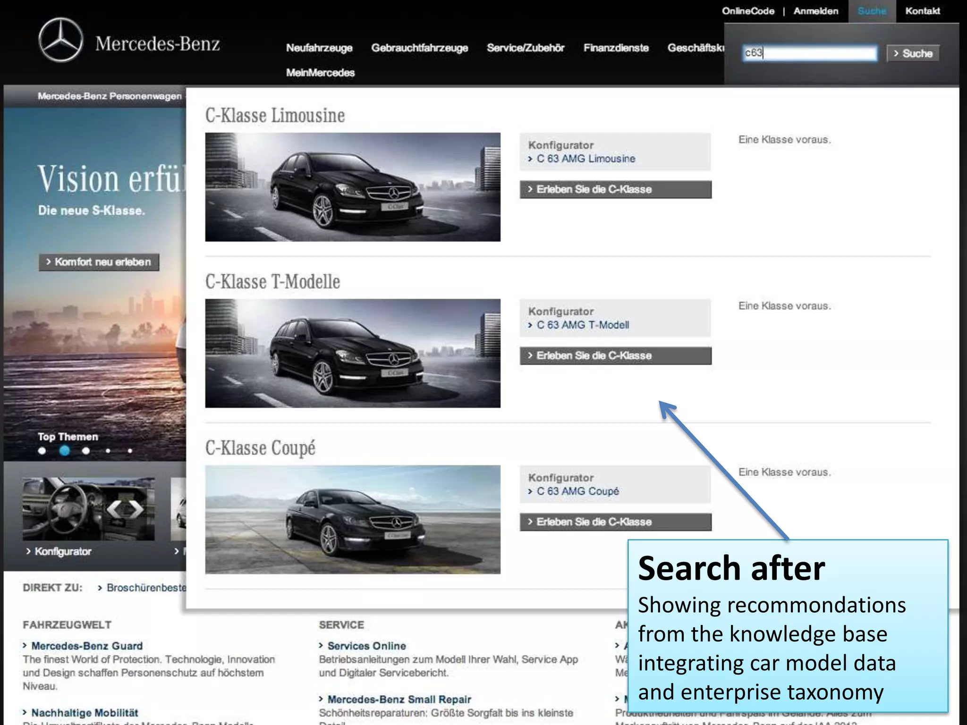Open the Service/Zubehör menu
The height and width of the screenshot is (725, 967).
click(x=526, y=48)
